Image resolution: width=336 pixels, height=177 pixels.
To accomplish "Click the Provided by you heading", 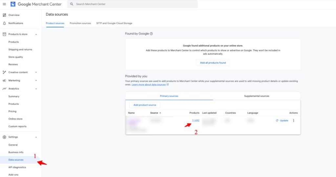I will coord(136,76).
